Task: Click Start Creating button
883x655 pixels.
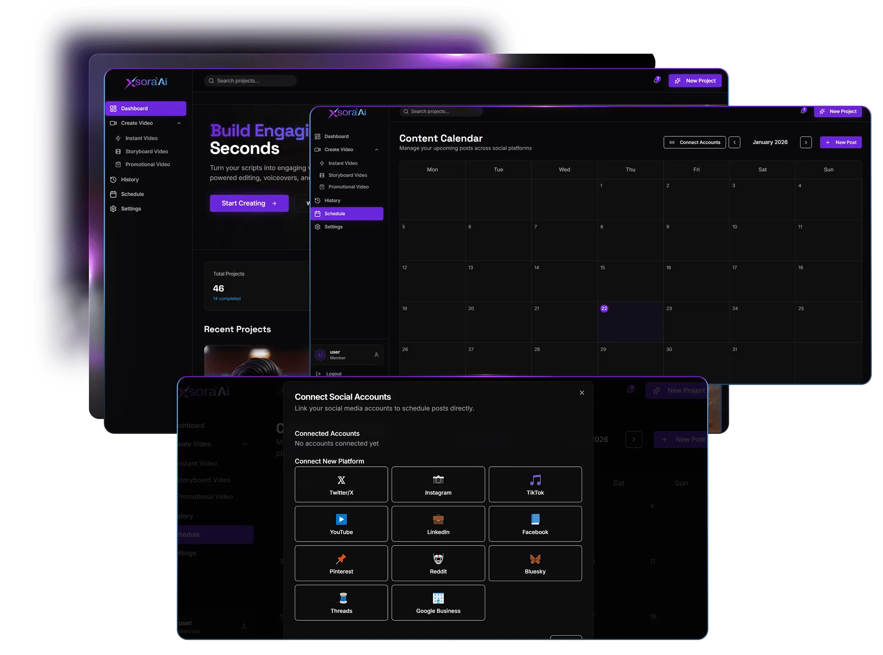Action: click(x=249, y=203)
